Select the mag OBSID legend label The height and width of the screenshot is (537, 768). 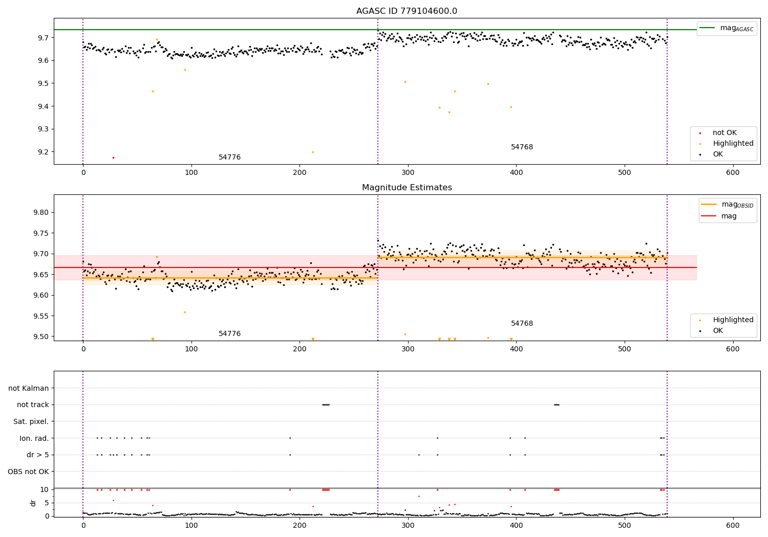tap(738, 205)
